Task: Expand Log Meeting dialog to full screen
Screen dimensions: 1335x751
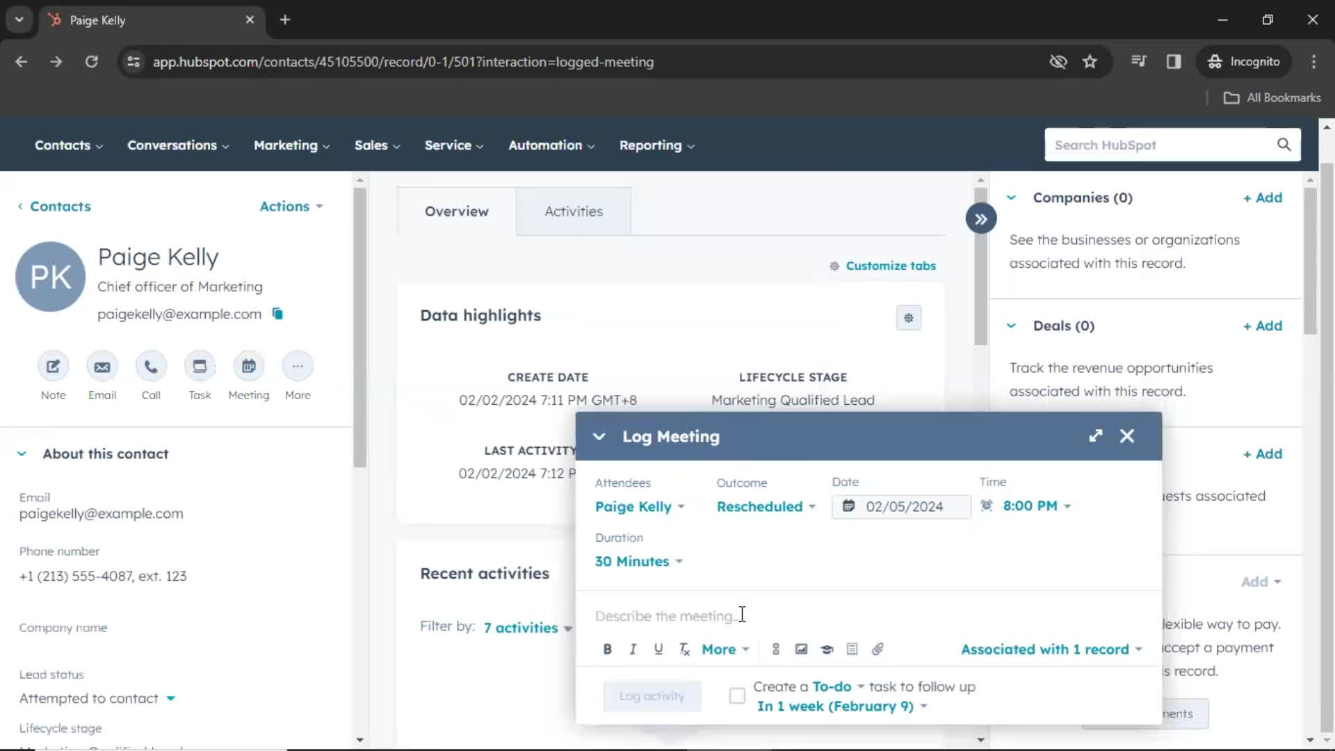Action: click(x=1096, y=436)
